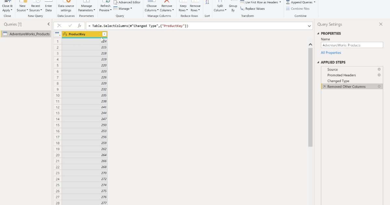
Task: Click inside the query Name field
Action: tap(352, 45)
